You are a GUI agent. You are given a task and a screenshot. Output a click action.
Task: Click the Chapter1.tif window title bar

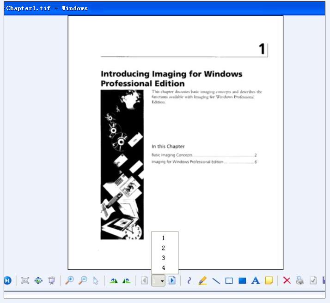point(165,8)
